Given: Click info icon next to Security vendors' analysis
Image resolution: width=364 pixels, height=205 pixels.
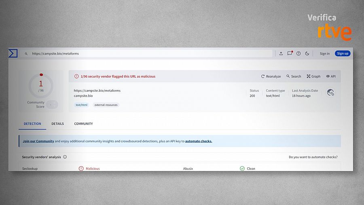Looking at the screenshot, I should tap(65, 157).
